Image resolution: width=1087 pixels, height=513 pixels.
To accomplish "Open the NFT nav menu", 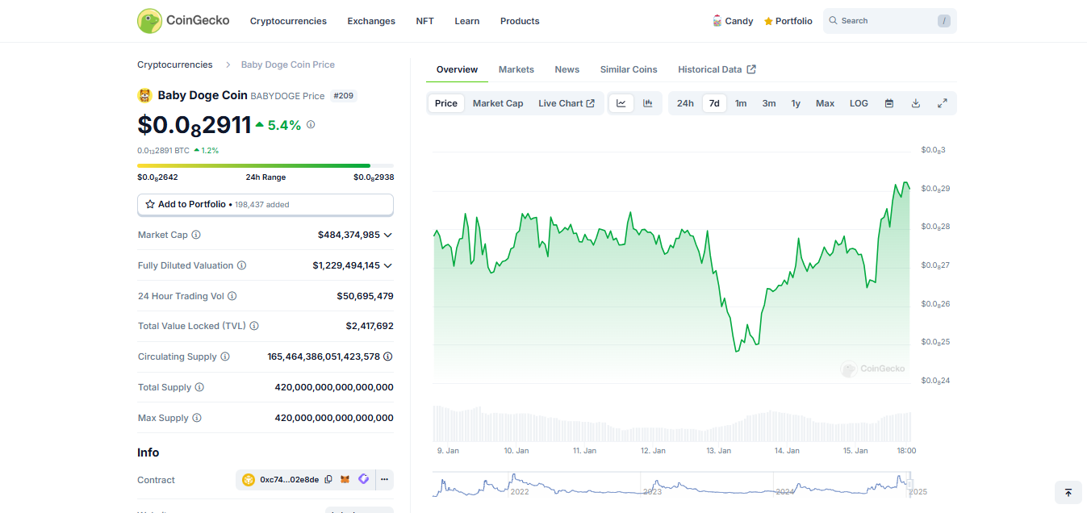I will pyautogui.click(x=424, y=21).
